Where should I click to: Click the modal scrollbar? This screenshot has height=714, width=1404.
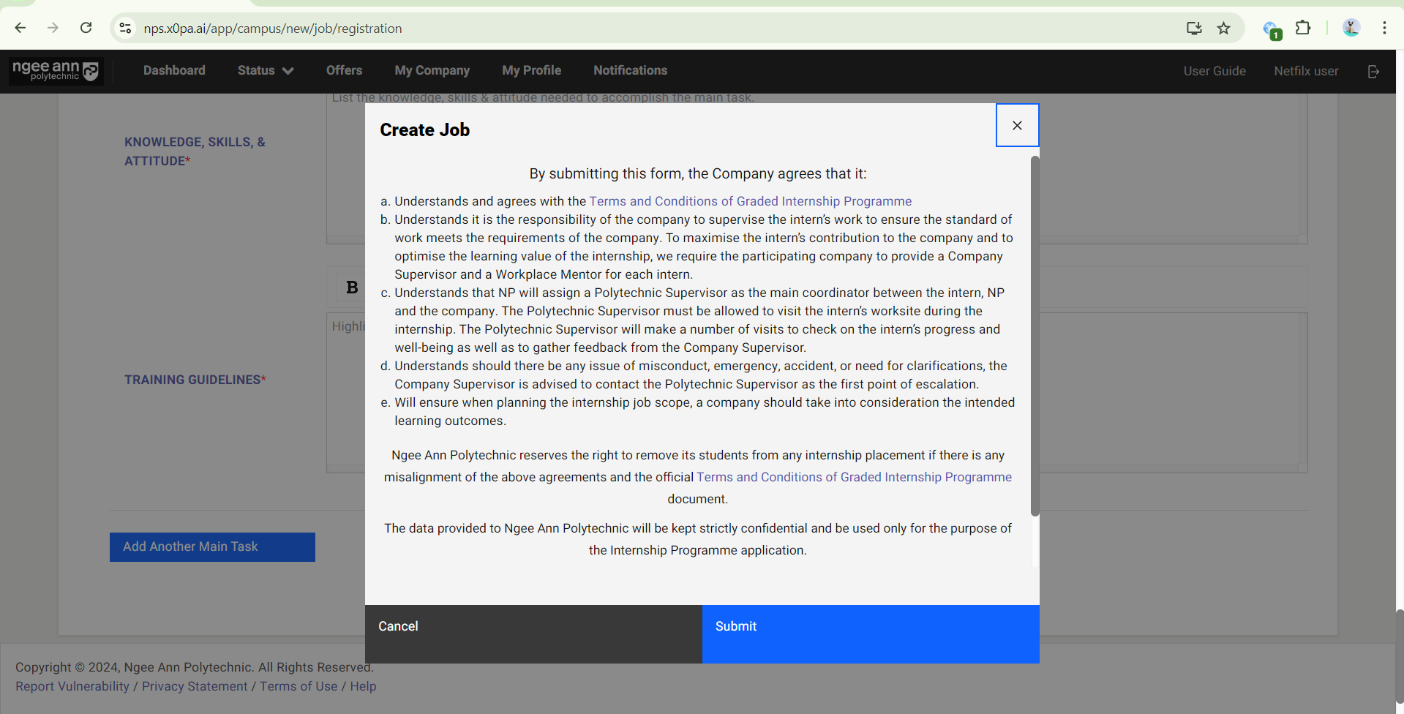(1035, 337)
